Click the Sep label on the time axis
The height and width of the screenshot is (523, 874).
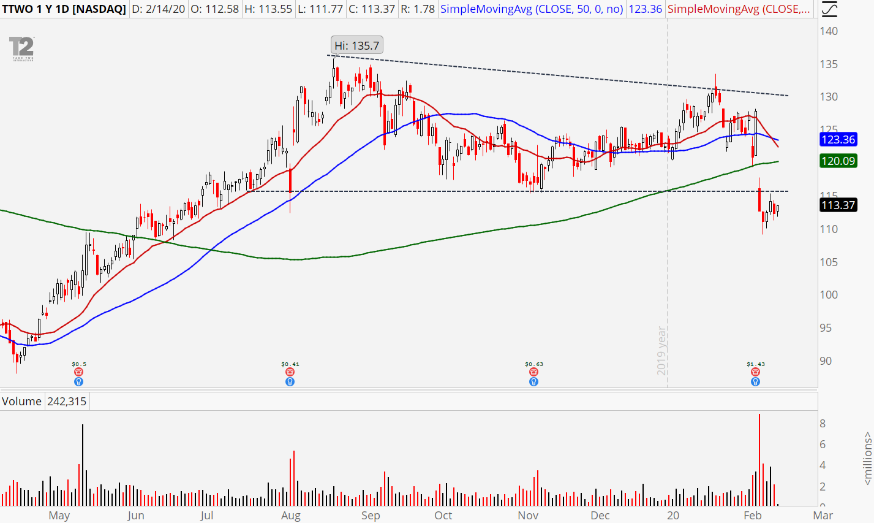[371, 515]
